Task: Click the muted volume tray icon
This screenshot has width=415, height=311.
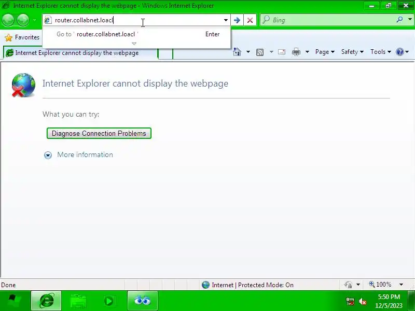Action: [362, 301]
